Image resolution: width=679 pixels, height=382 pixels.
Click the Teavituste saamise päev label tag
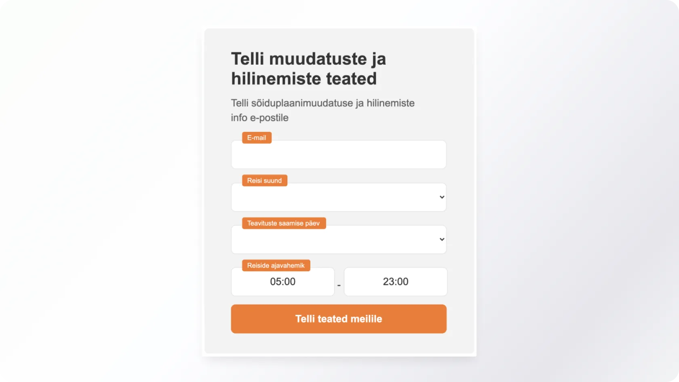click(284, 223)
